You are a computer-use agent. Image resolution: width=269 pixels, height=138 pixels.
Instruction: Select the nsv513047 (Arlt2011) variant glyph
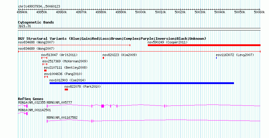click(x=44, y=58)
